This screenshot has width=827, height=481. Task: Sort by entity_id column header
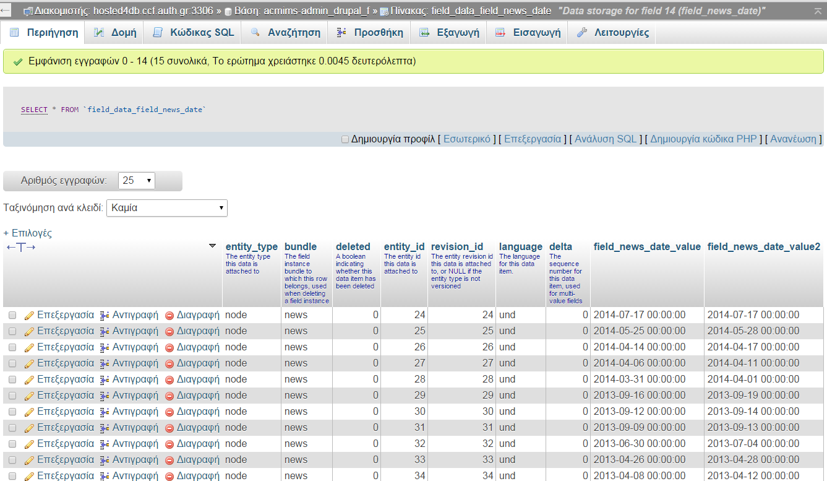(404, 247)
